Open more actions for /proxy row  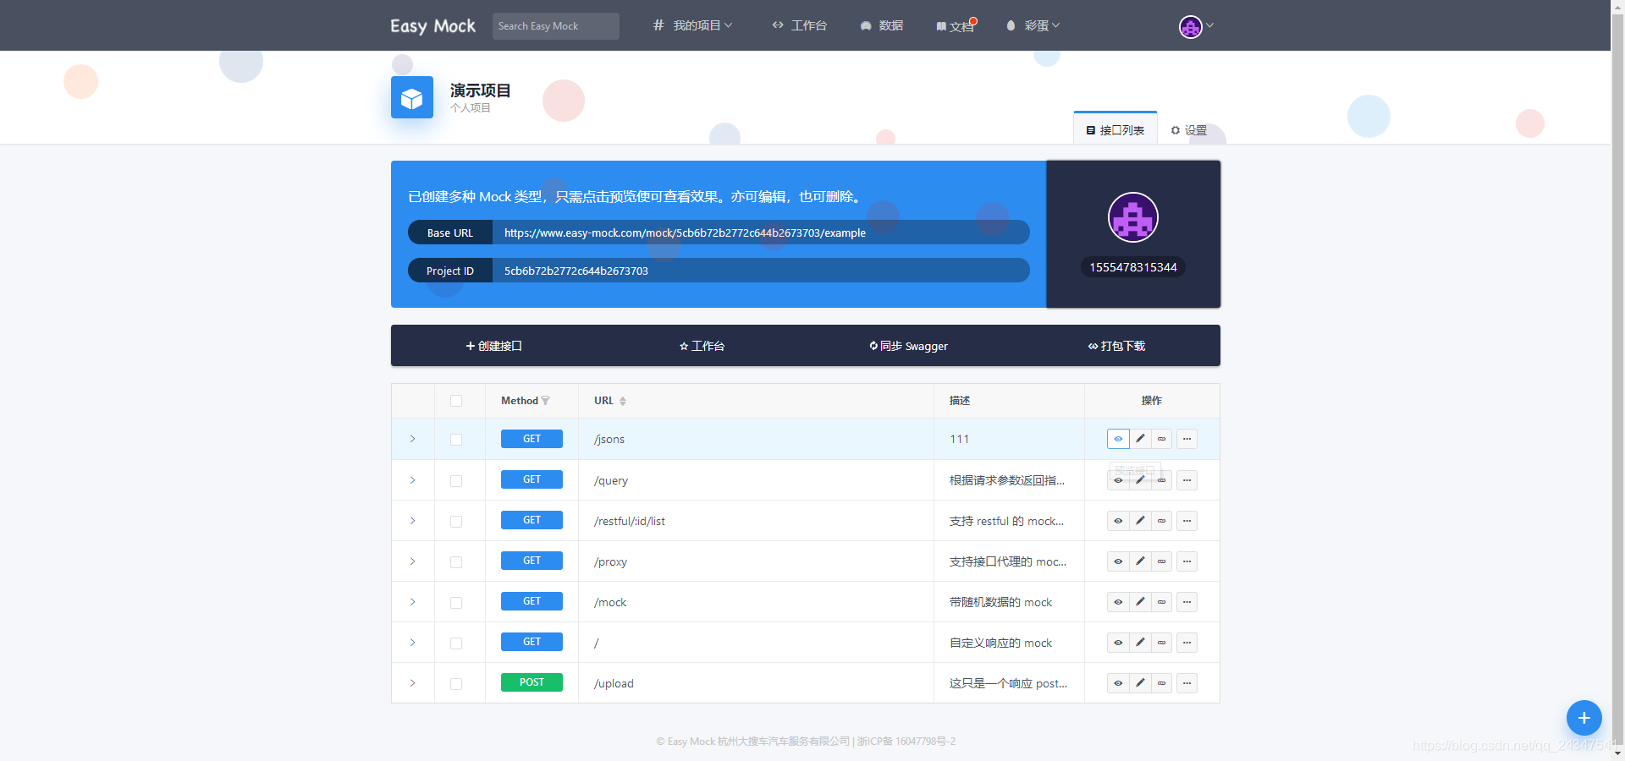(1187, 561)
